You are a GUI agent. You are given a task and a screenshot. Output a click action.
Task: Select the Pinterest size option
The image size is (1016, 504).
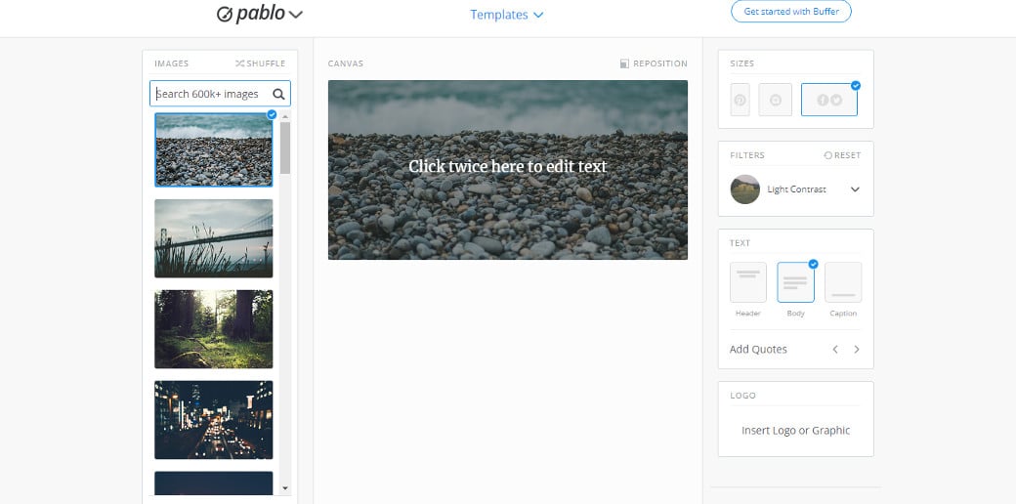(740, 100)
